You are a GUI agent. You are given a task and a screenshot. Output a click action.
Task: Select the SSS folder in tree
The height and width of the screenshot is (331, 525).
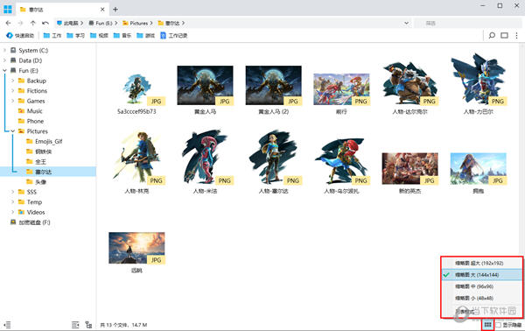[x=27, y=192]
